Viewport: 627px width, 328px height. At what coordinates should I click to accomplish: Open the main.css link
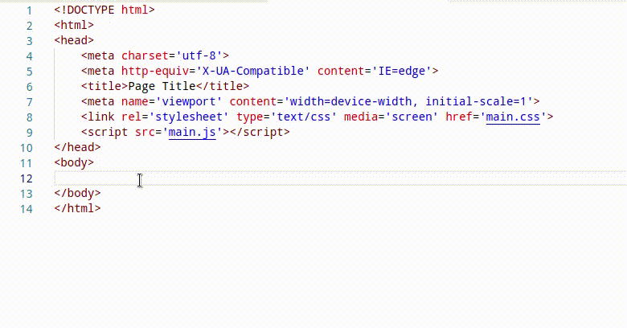[x=513, y=117]
